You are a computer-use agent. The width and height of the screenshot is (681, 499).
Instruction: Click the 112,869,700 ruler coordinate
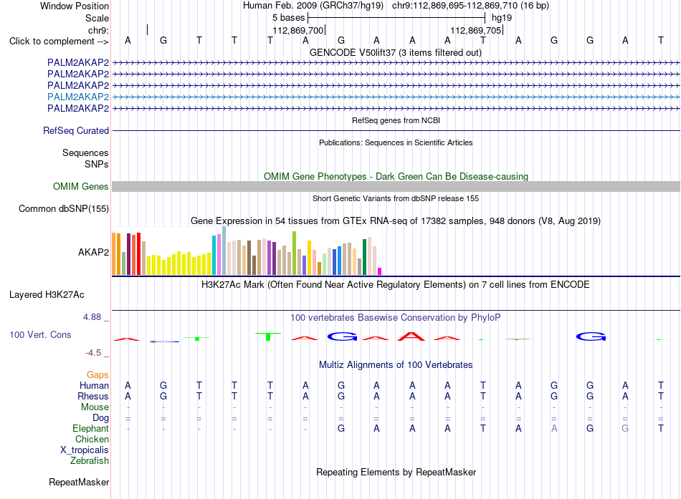(x=298, y=30)
